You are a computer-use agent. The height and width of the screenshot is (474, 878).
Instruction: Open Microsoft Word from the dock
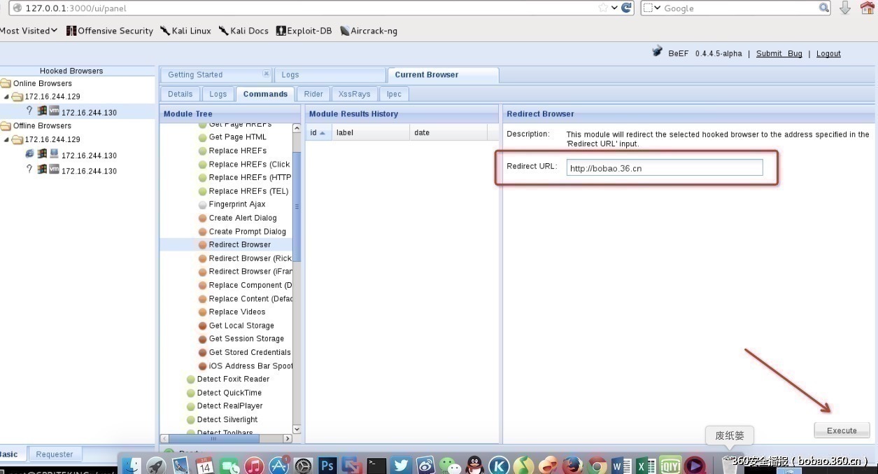point(621,466)
